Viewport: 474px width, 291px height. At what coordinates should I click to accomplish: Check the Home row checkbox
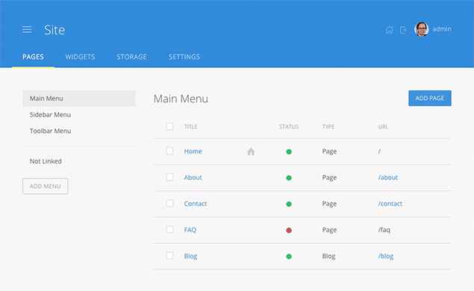coord(169,151)
